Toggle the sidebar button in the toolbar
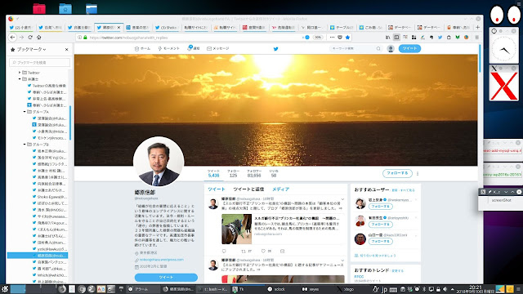Screen dimensions: 523x294 396,38
